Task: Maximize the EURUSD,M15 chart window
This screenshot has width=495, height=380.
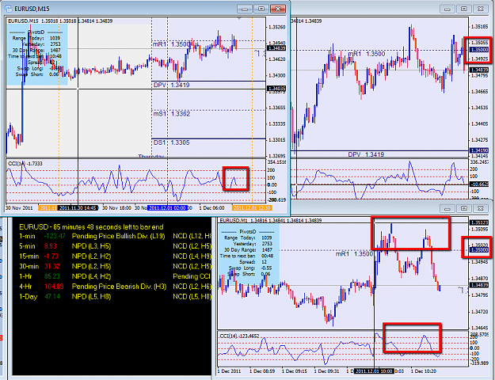Action: point(261,9)
